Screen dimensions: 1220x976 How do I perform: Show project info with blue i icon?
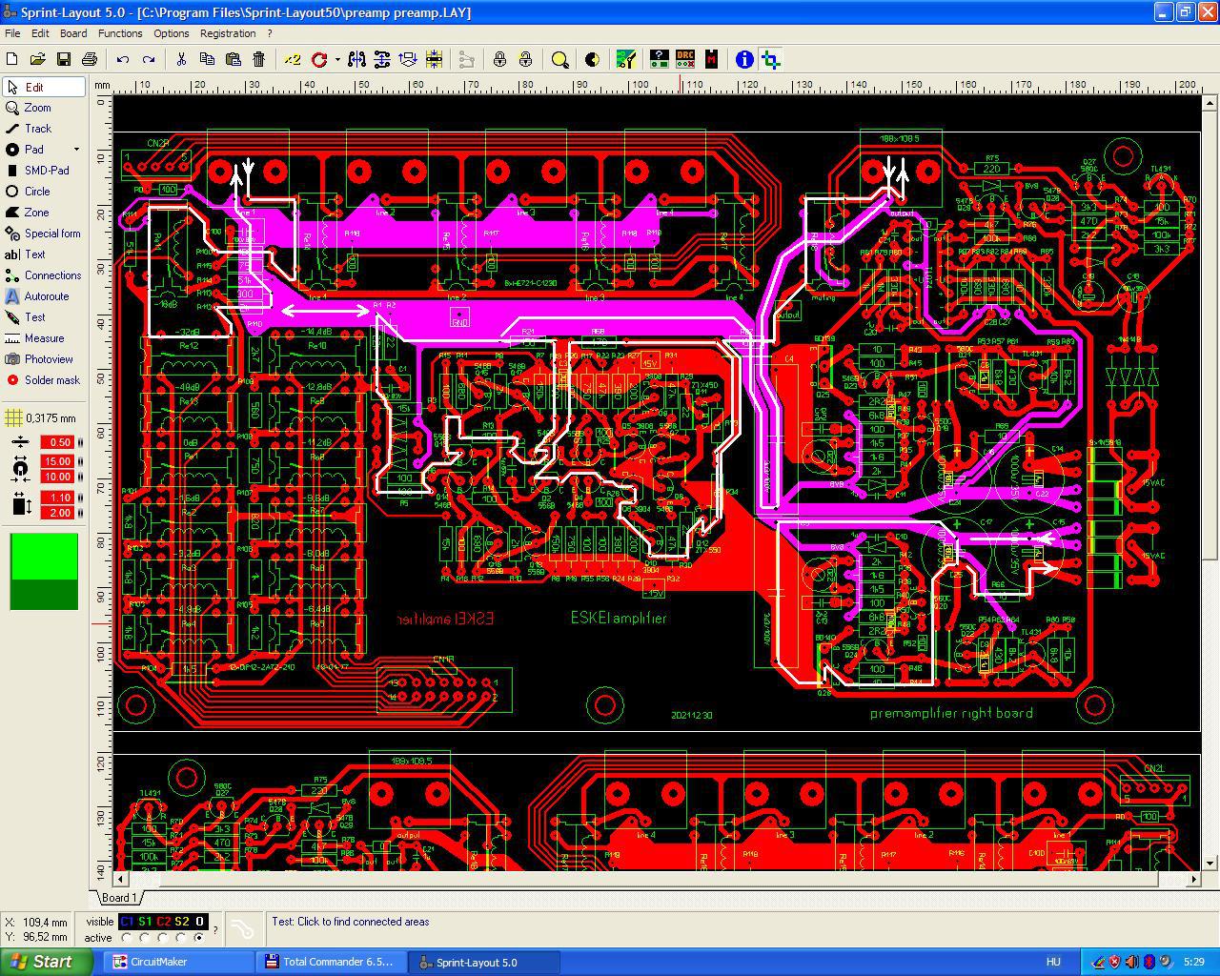pyautogui.click(x=744, y=59)
